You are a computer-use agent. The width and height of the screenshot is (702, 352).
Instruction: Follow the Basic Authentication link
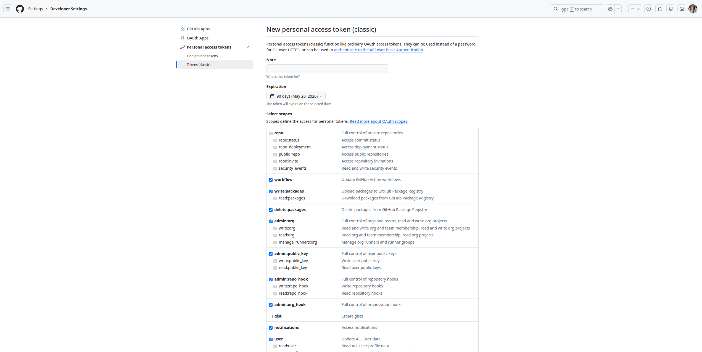click(378, 50)
